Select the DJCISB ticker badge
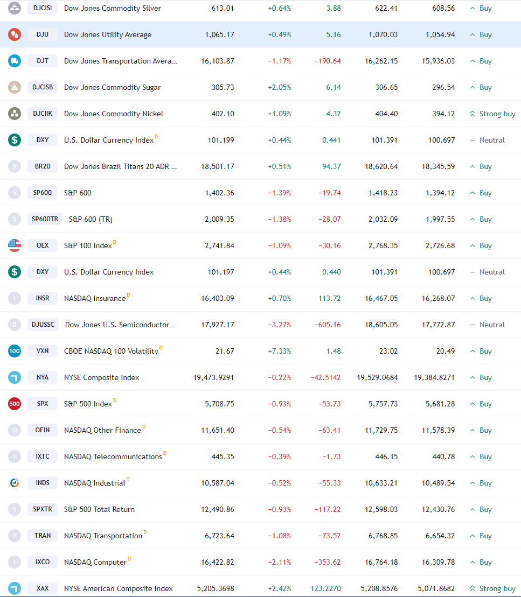This screenshot has width=521, height=597. [x=43, y=87]
